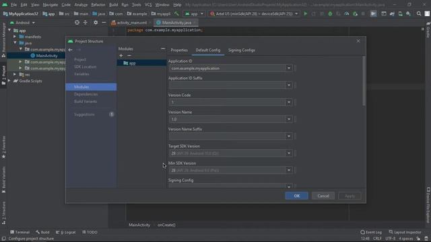Click the Apply button in the dialog
431x242 pixels.
click(350, 196)
